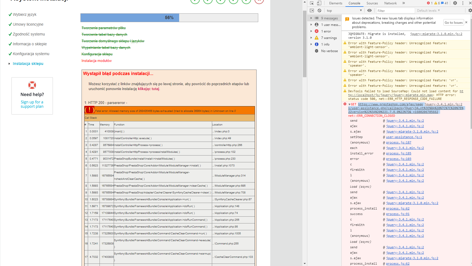Switch to the Elements tab
Image resolution: width=472 pixels, height=266 pixels.
tap(336, 3)
